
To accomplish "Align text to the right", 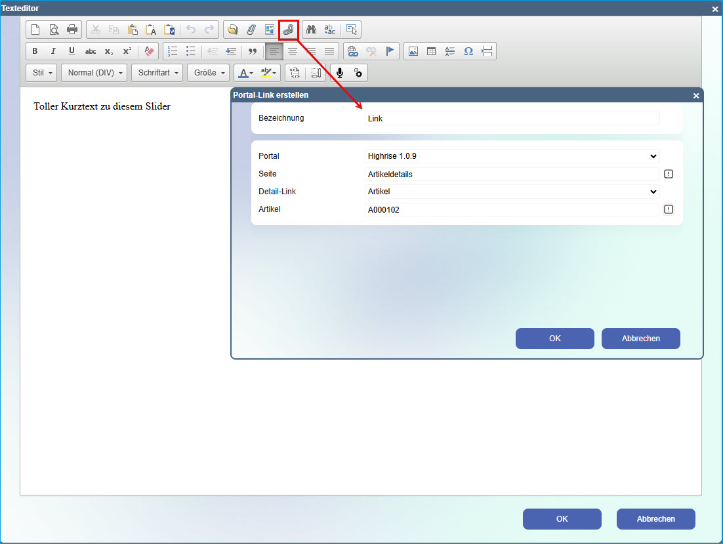I will point(311,51).
